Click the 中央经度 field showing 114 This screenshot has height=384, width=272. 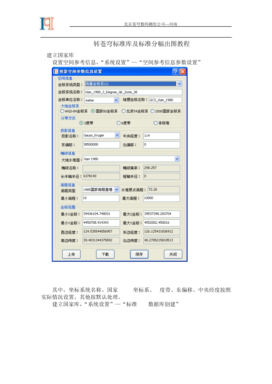tap(162, 136)
